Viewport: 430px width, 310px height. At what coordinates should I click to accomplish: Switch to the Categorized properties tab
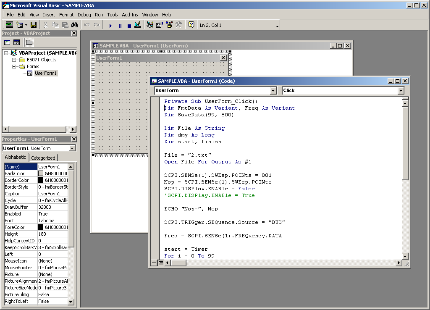click(43, 158)
